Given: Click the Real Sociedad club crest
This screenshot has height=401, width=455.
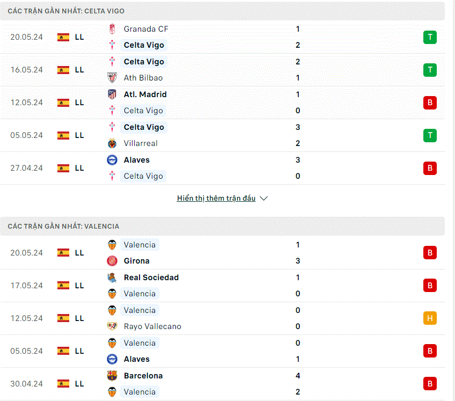Looking at the screenshot, I should [112, 278].
